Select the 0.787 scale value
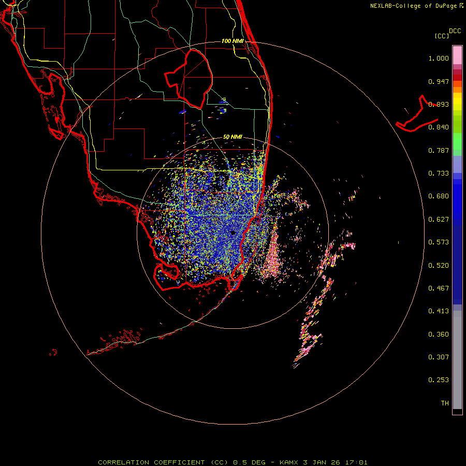This screenshot has height=466, width=466. [x=439, y=150]
